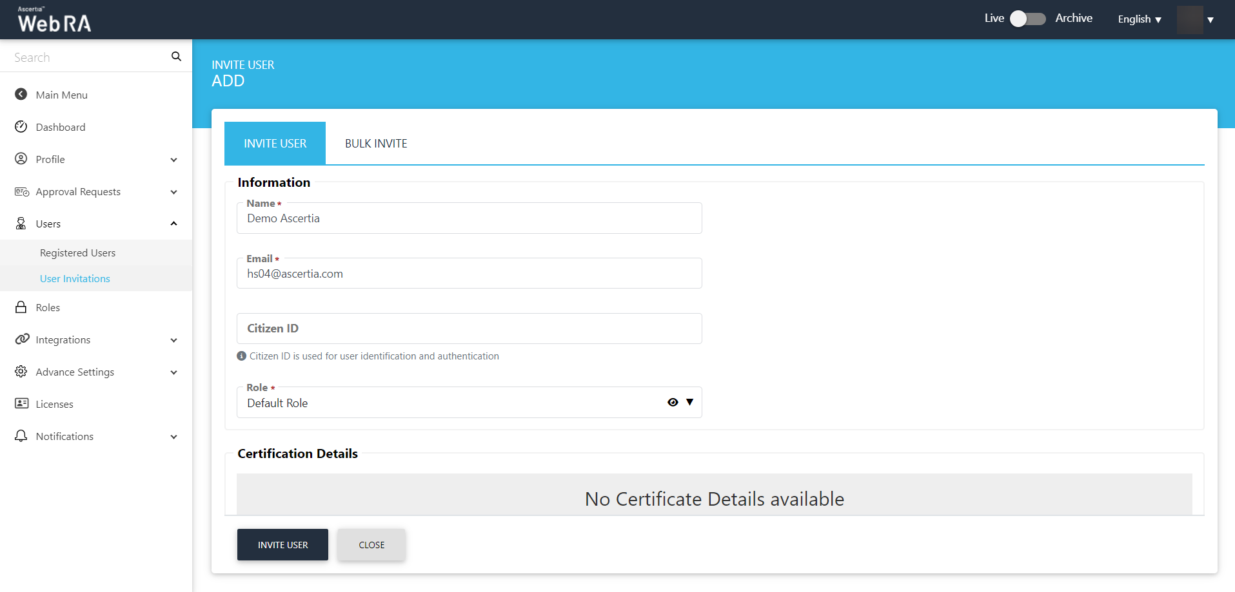The width and height of the screenshot is (1235, 592).
Task: Open Registered Users in sidebar
Action: pyautogui.click(x=77, y=253)
